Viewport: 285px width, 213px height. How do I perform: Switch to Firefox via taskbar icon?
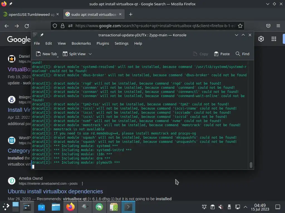(x=70, y=207)
